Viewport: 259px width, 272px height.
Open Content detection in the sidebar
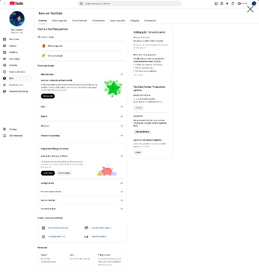pyautogui.click(x=17, y=72)
